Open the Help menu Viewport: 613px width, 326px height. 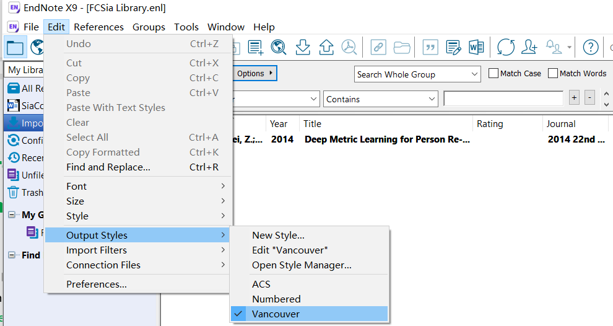[264, 27]
